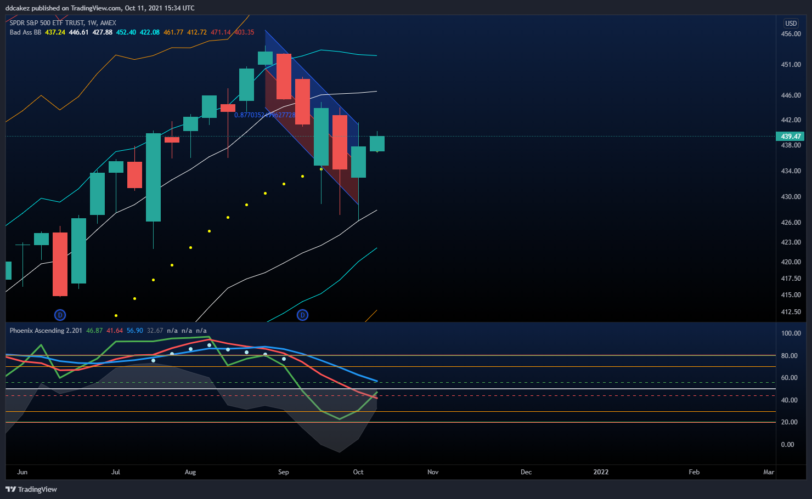812x499 pixels.
Task: Click the 439.47 current price label
Action: click(x=791, y=136)
